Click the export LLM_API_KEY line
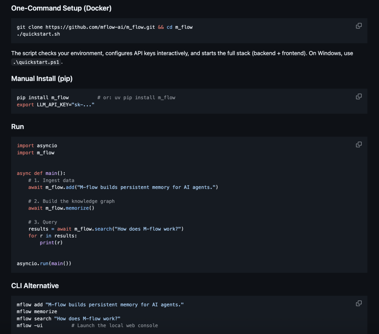Image resolution: width=379 pixels, height=334 pixels. pos(56,105)
